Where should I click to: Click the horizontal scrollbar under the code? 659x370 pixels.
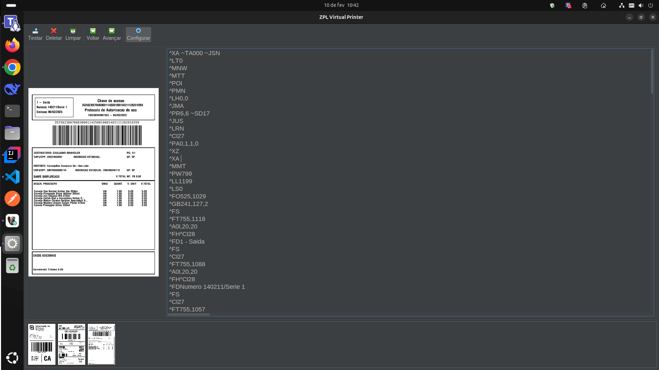click(x=189, y=314)
